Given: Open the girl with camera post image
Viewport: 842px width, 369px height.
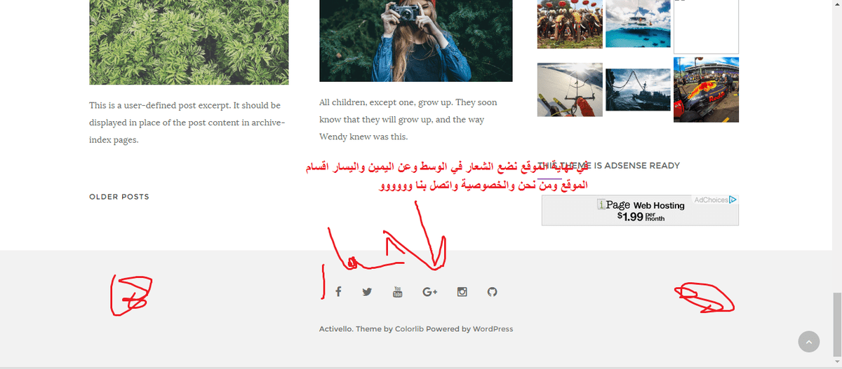Looking at the screenshot, I should (x=415, y=41).
